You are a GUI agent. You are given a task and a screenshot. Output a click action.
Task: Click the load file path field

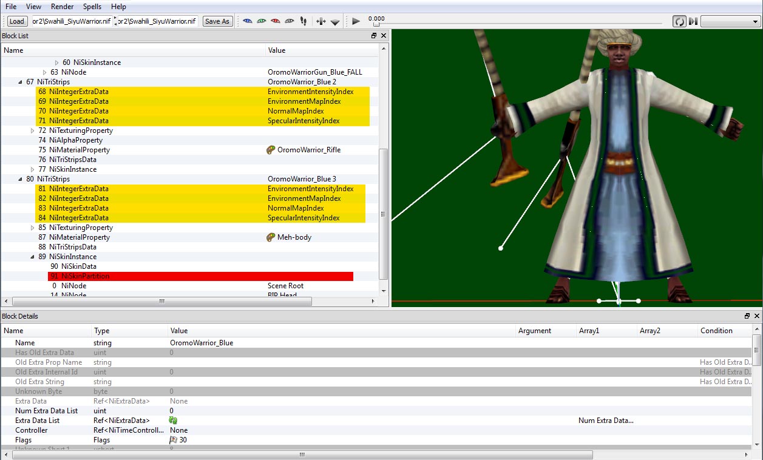point(71,21)
